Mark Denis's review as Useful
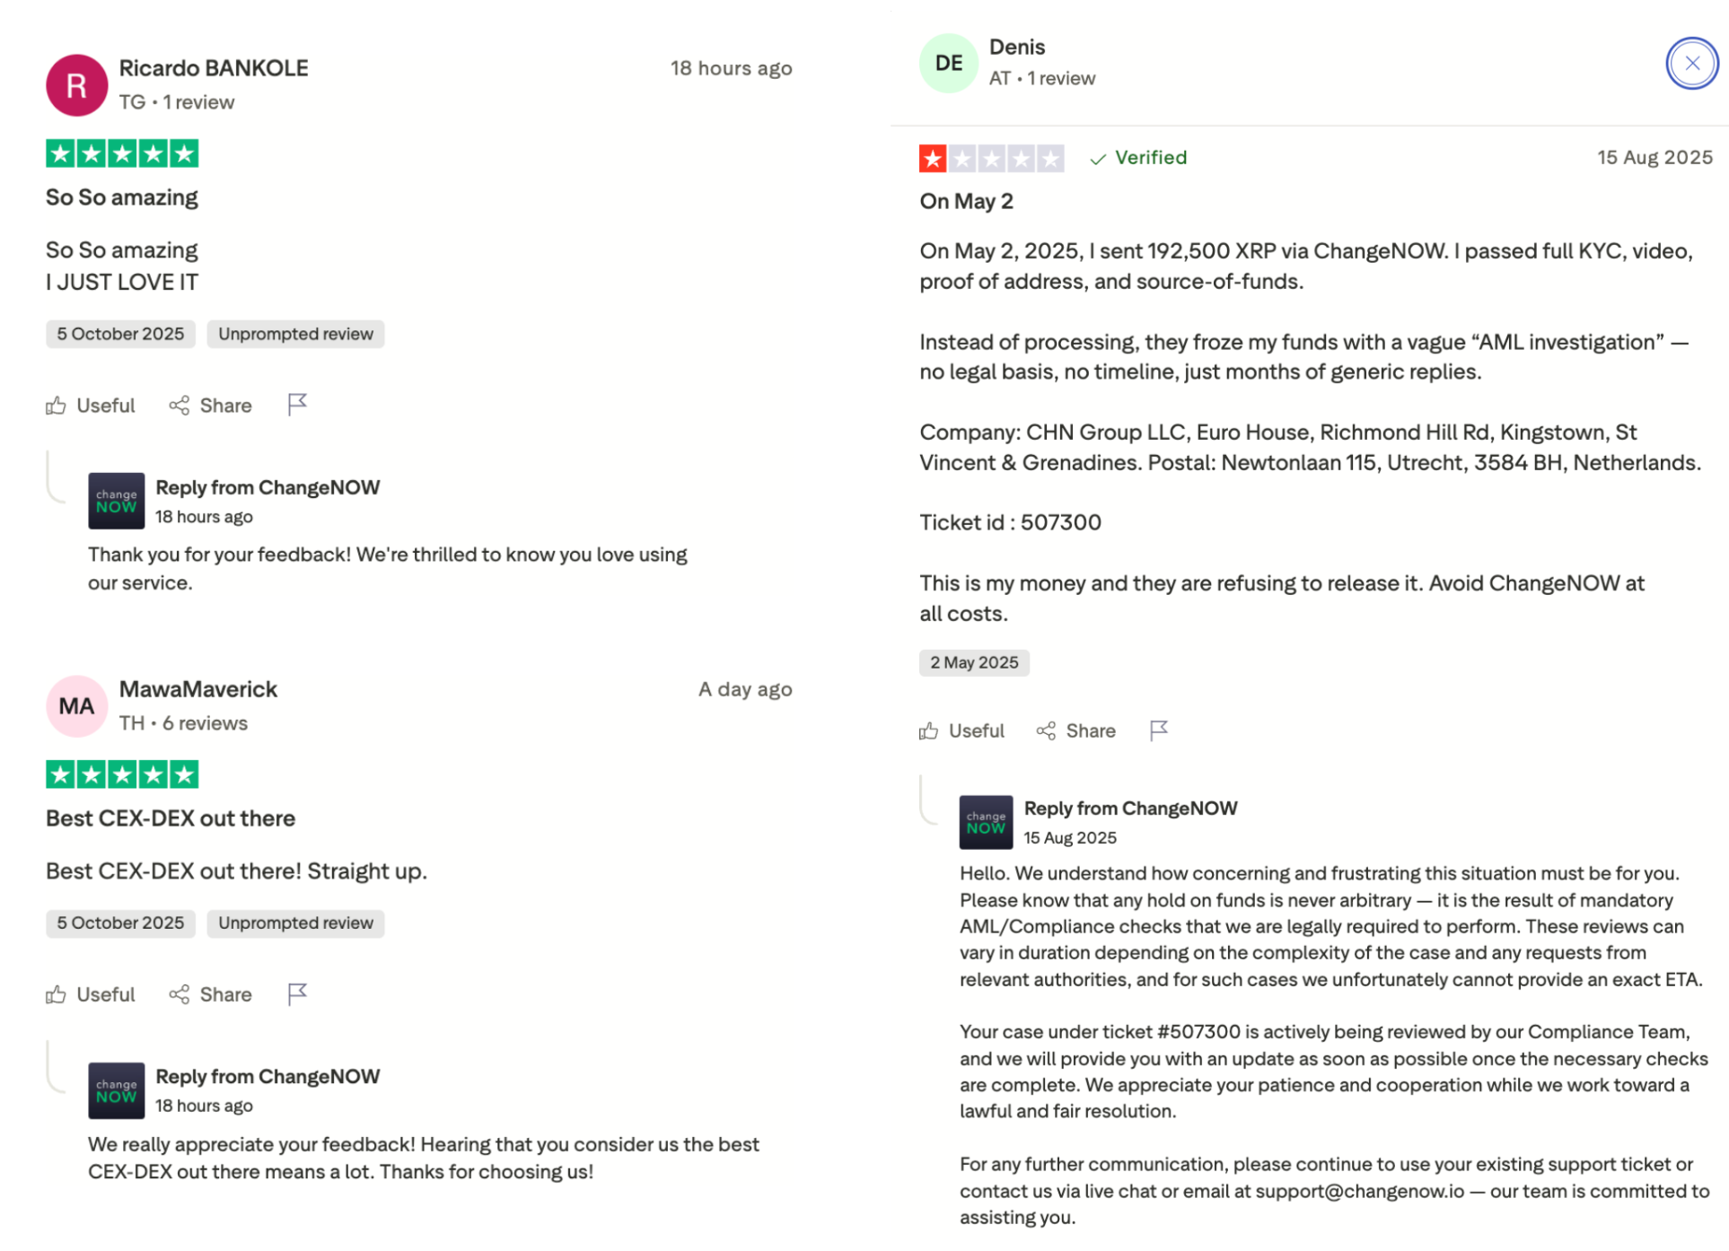Viewport: 1729px width, 1251px height. click(x=961, y=731)
